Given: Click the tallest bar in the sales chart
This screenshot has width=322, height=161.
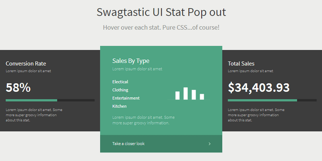Looking at the screenshot, I should [x=186, y=93].
